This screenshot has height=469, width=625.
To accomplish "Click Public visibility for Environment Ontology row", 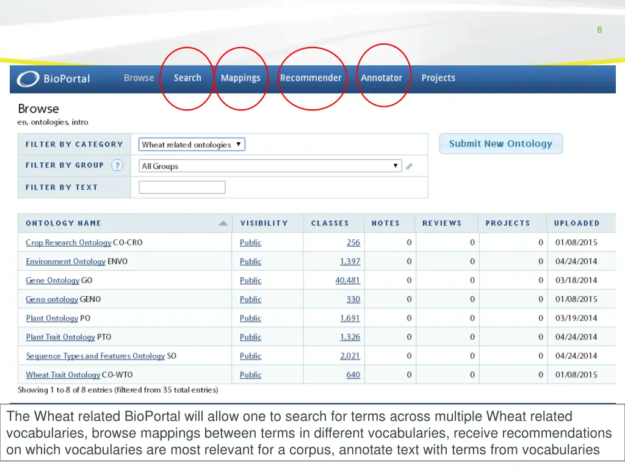I will pos(250,261).
